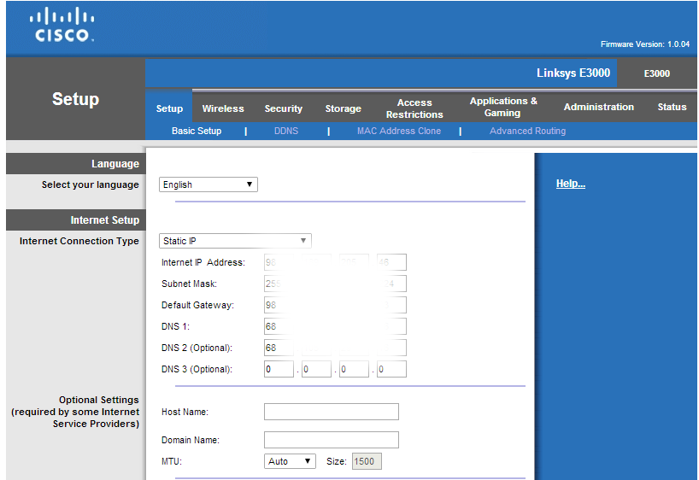
Task: Click the Optional Settings label
Action: (75, 412)
